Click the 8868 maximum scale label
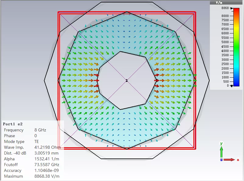The height and width of the screenshot is (181, 244). pyautogui.click(x=225, y=8)
